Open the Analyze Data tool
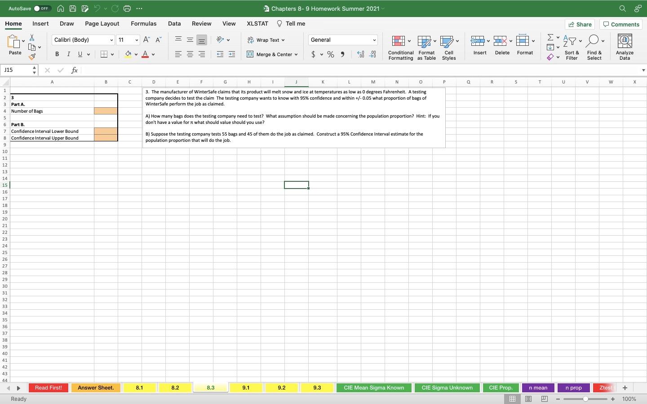The width and height of the screenshot is (647, 404). pos(625,46)
